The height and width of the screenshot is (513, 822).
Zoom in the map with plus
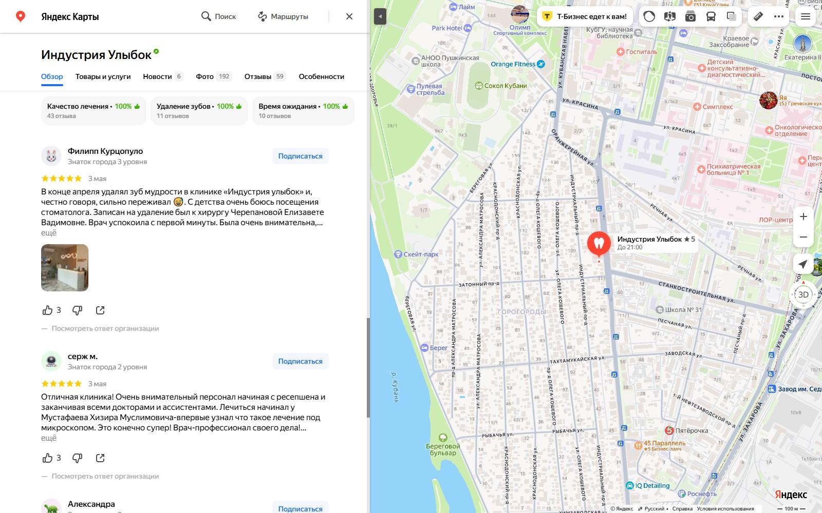(804, 216)
